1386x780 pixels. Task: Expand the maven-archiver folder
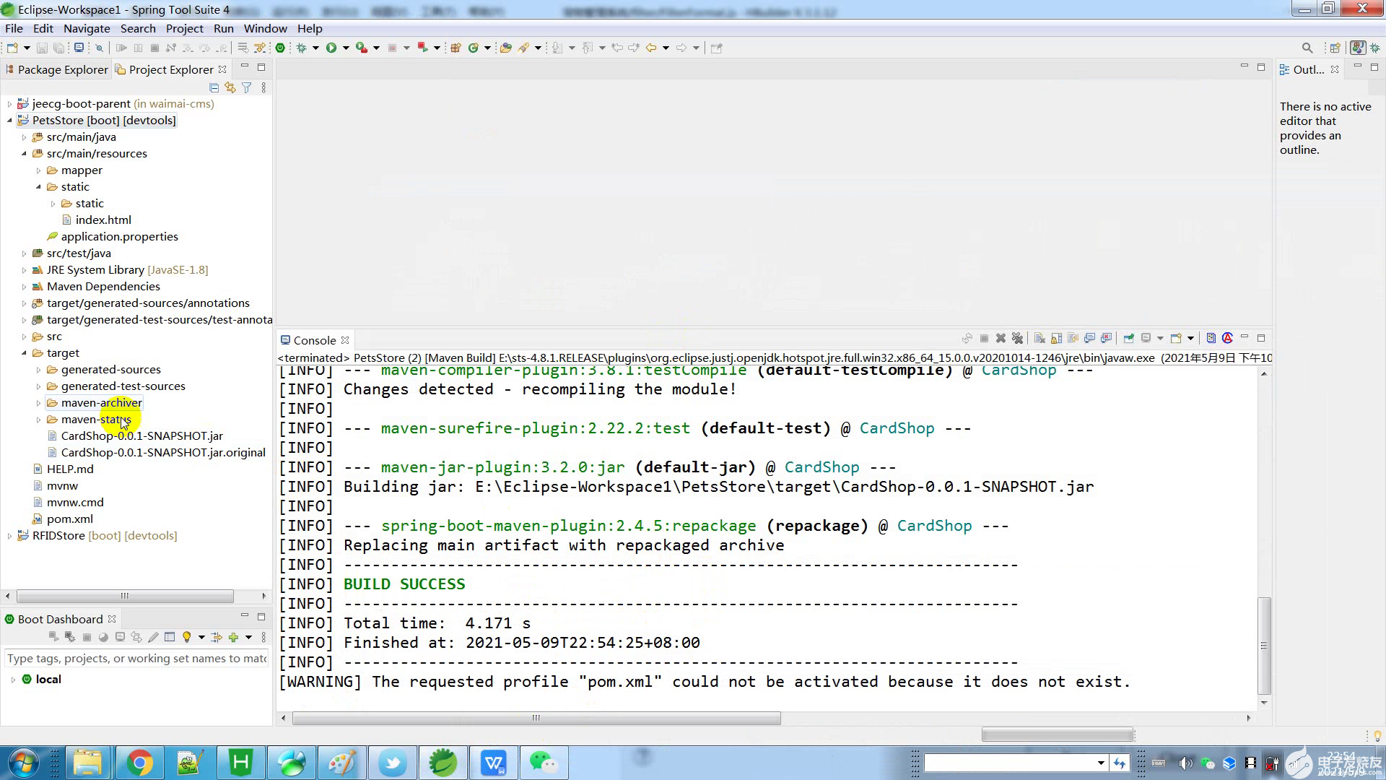[39, 403]
